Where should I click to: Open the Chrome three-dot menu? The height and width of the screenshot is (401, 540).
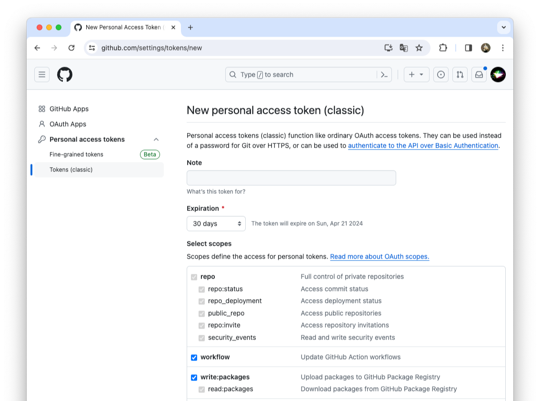point(503,48)
